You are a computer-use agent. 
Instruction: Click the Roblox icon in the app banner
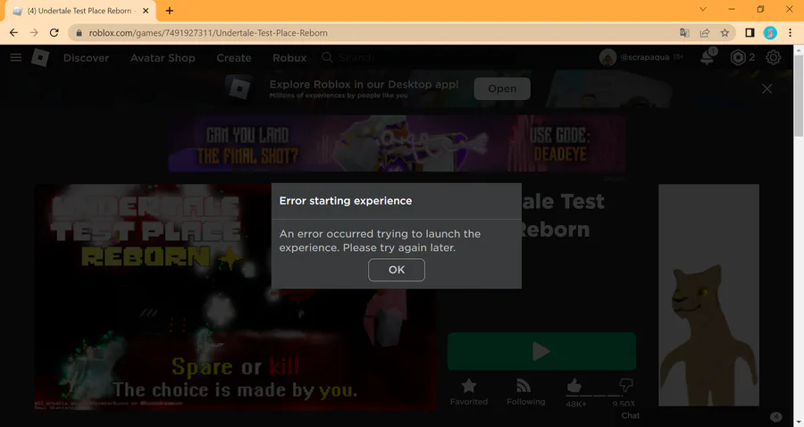coord(239,88)
